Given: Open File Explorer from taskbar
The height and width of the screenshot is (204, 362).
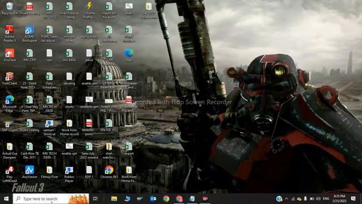Looking at the screenshot, I should coord(114,199).
